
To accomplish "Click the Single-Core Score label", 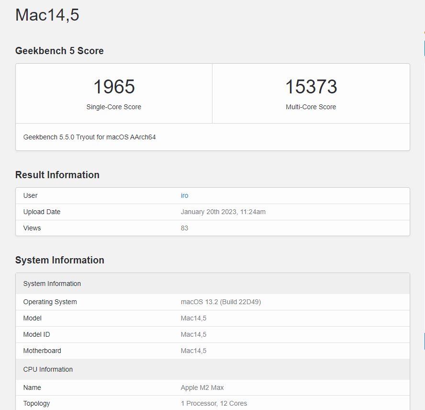I will [x=114, y=107].
